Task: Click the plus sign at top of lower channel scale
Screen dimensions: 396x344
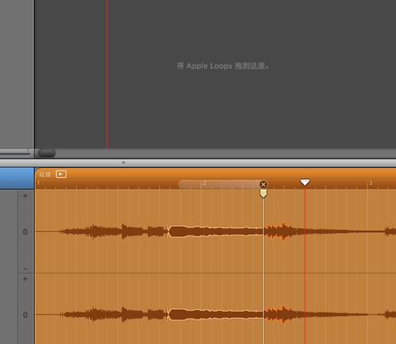Action: point(25,279)
